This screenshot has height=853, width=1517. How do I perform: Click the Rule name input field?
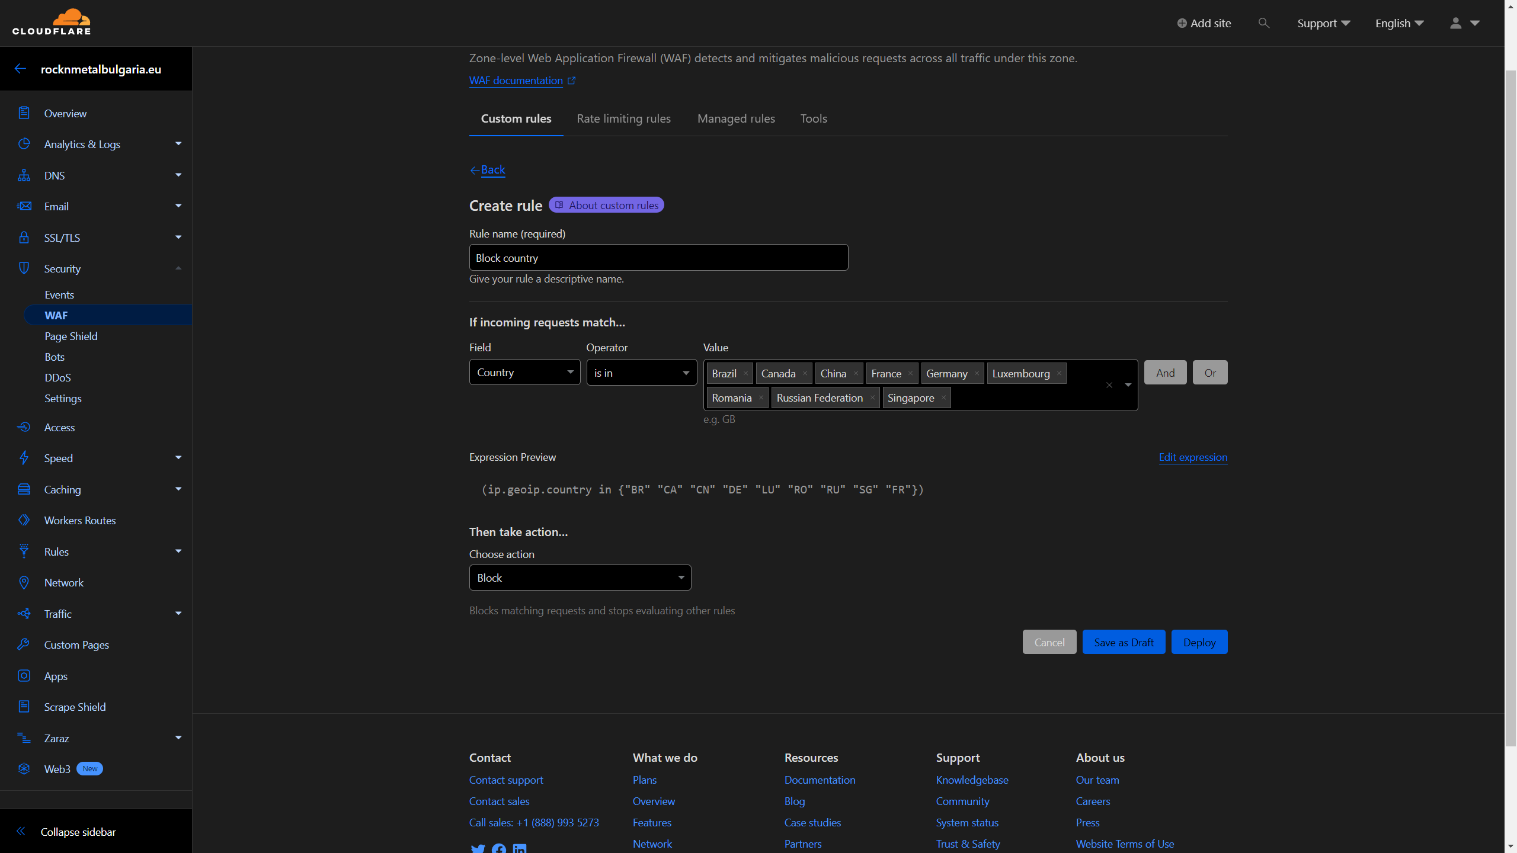pyautogui.click(x=658, y=258)
